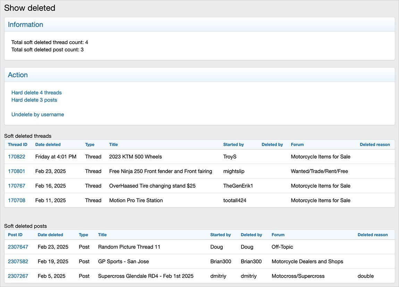The height and width of the screenshot is (287, 399).
Task: Click the "Feb 16, 2025" date cell
Action: (x=50, y=186)
